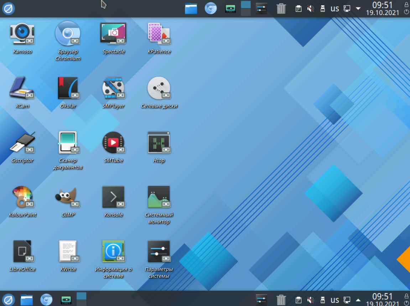Image resolution: width=410 pixels, height=306 pixels.
Task: Launch Сканер документов from the desktop
Action: click(68, 142)
